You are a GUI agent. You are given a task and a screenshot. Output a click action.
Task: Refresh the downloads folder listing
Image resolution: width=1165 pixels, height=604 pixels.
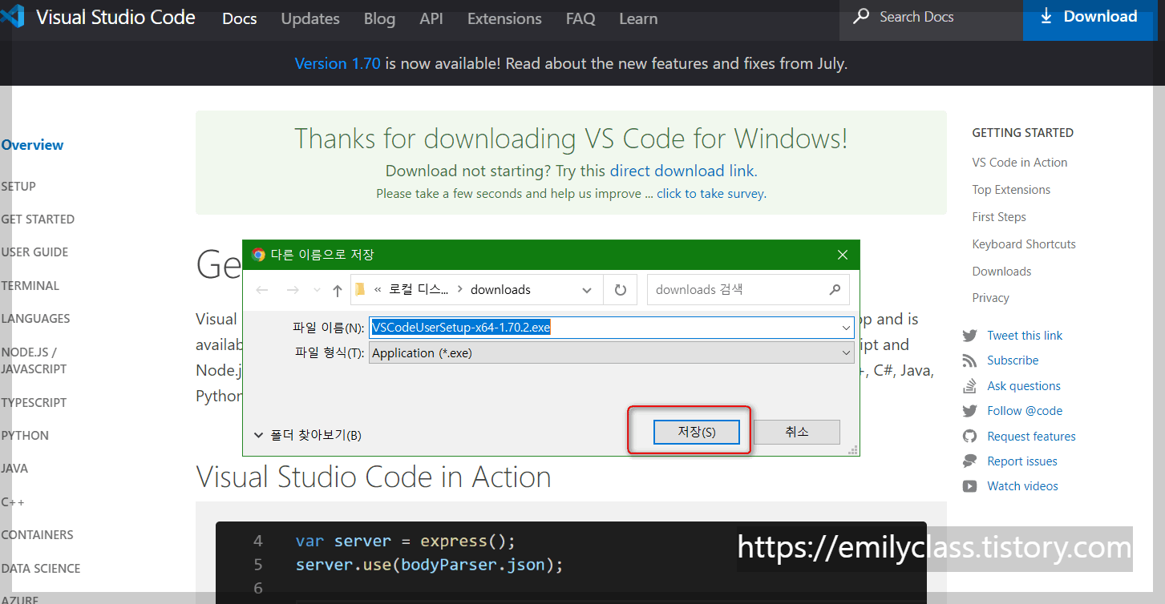[620, 290]
